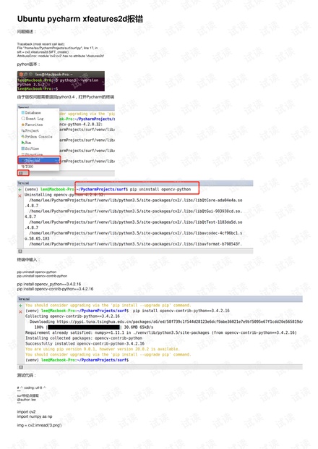Select the Run entry with green arrow
Screen dimensions: 318x449
26,143
